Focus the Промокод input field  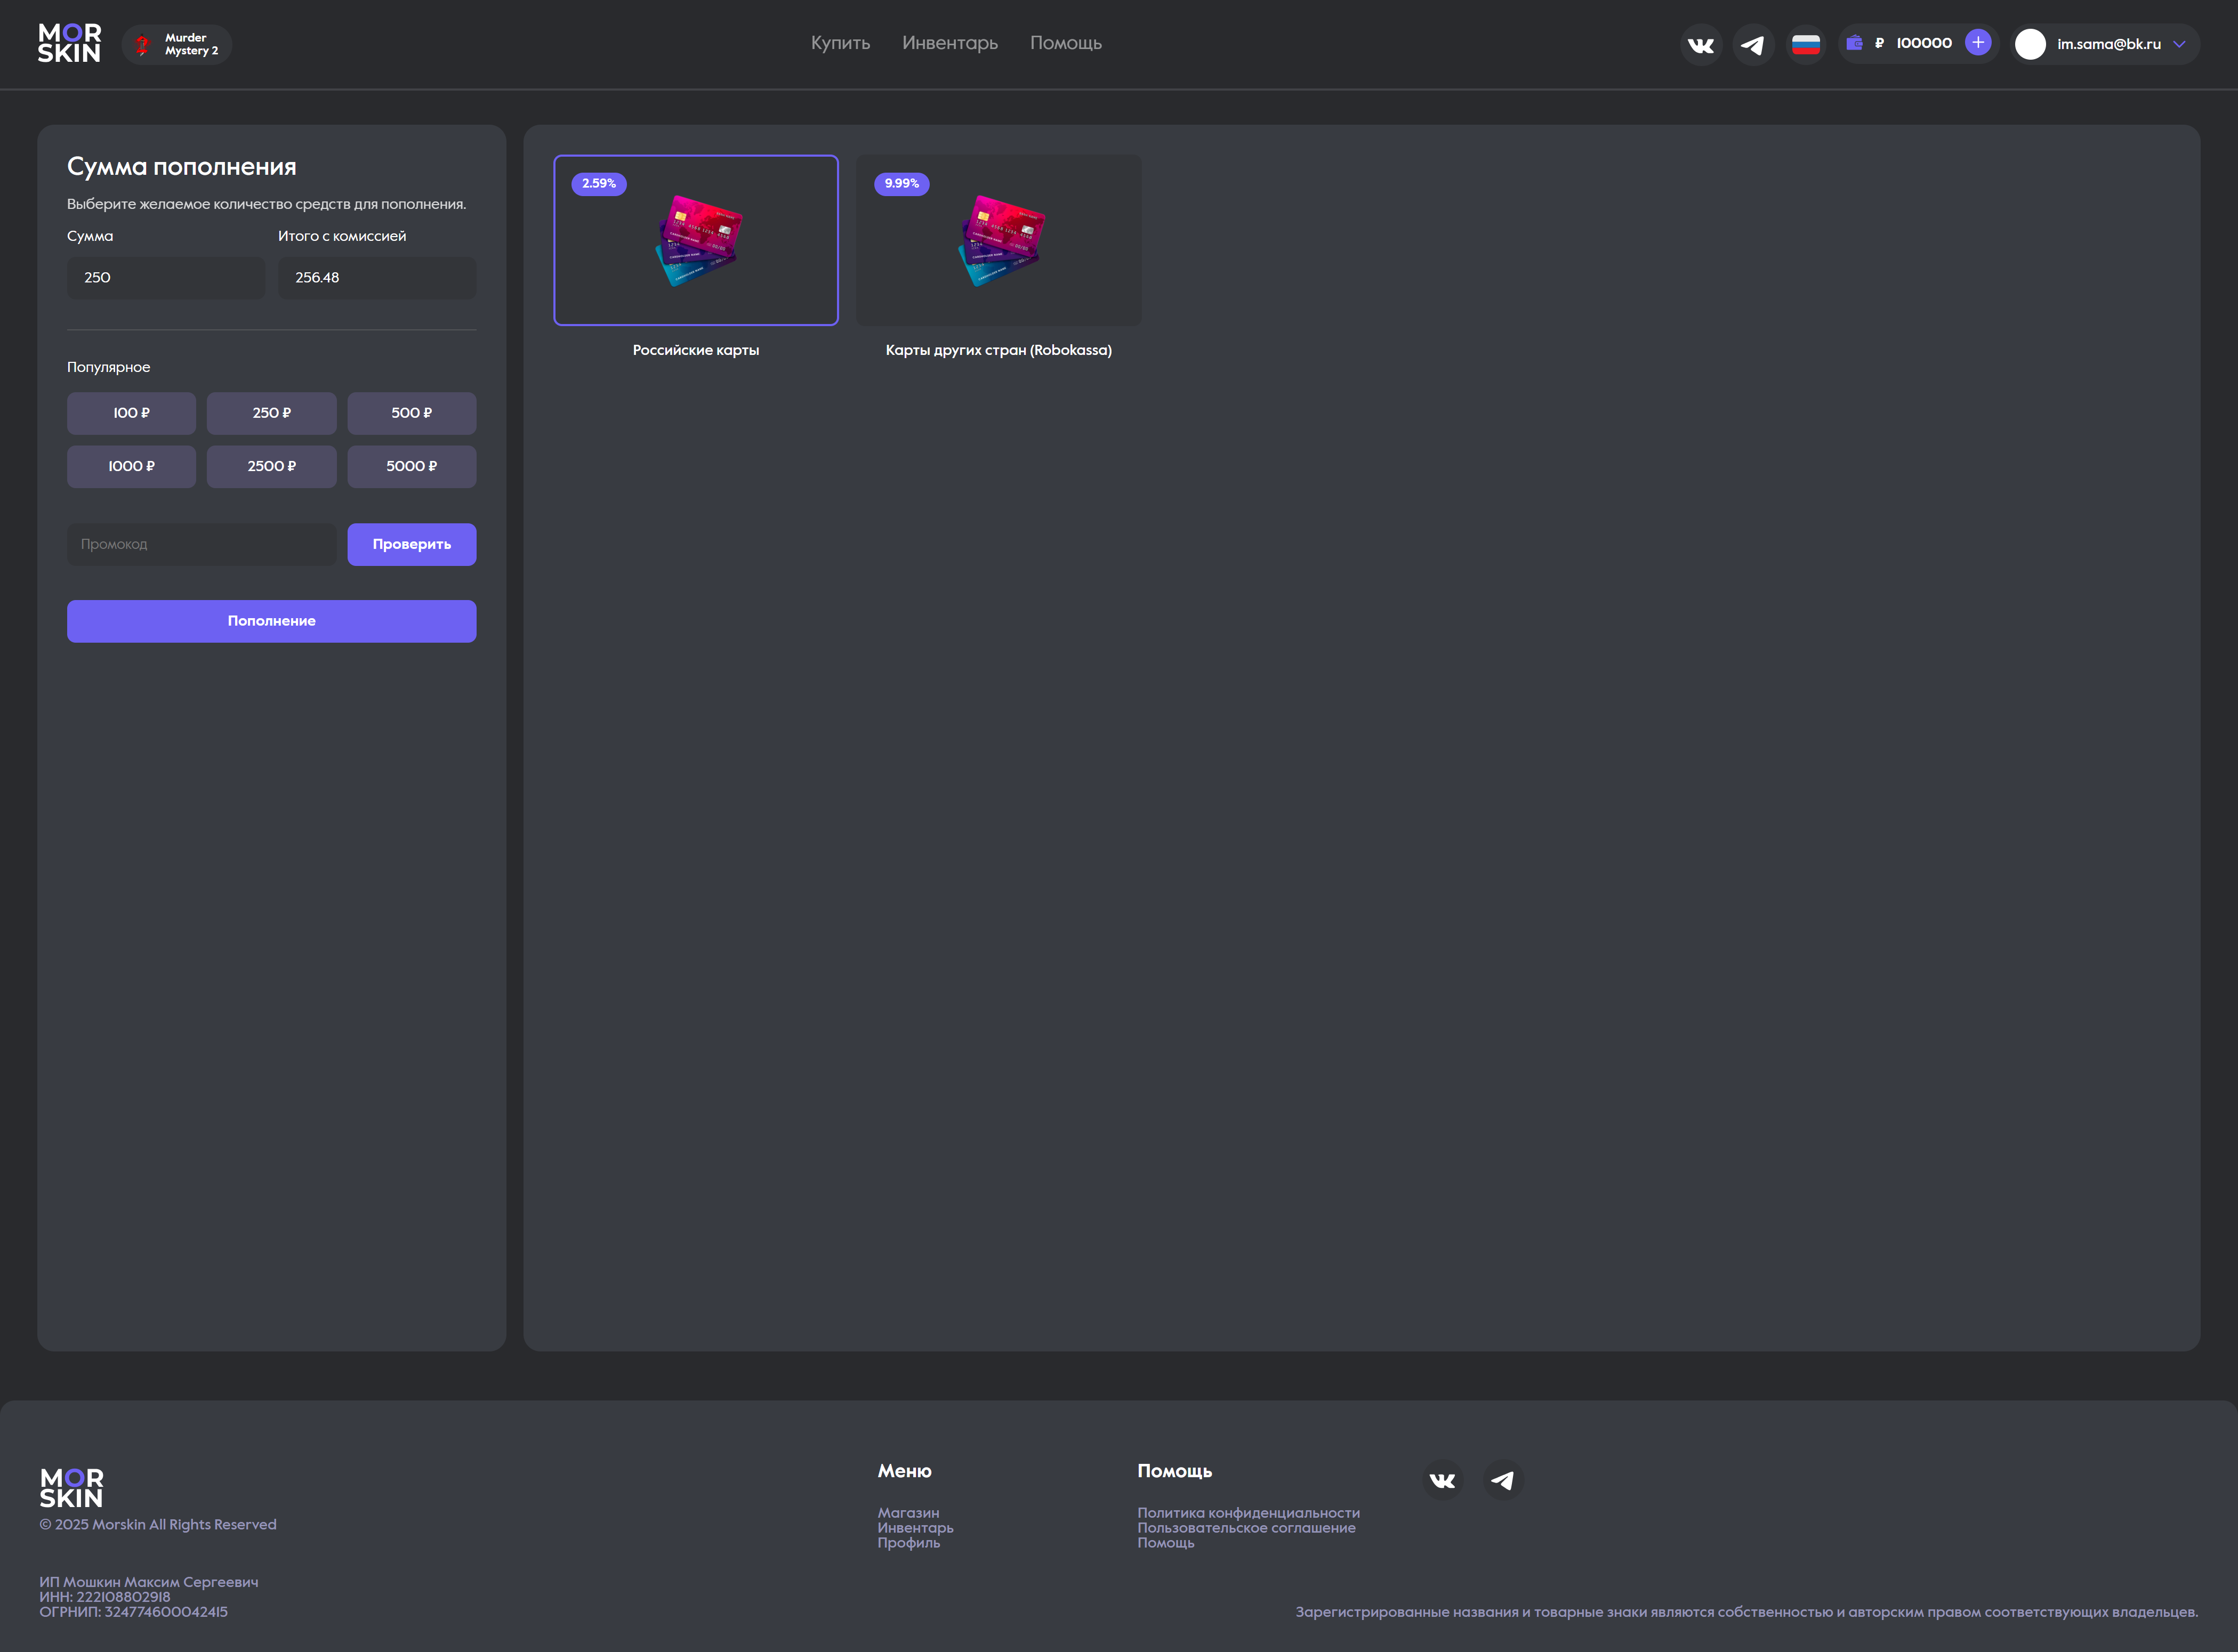[x=201, y=544]
